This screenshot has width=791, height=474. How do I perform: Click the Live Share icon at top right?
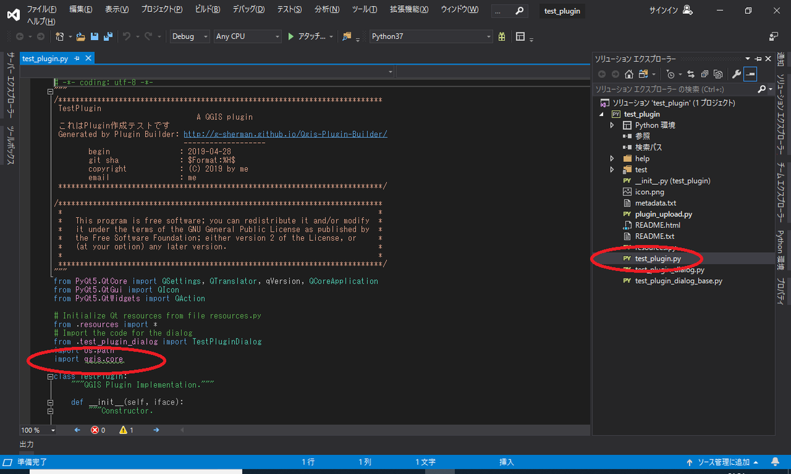coord(774,36)
